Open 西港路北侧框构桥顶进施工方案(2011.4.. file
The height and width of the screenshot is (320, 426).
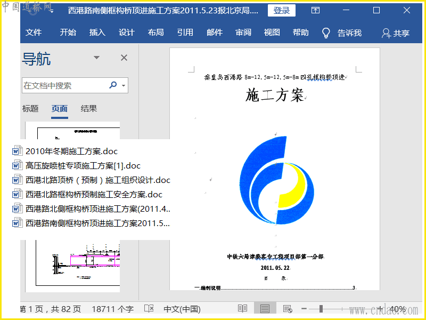coord(98,209)
